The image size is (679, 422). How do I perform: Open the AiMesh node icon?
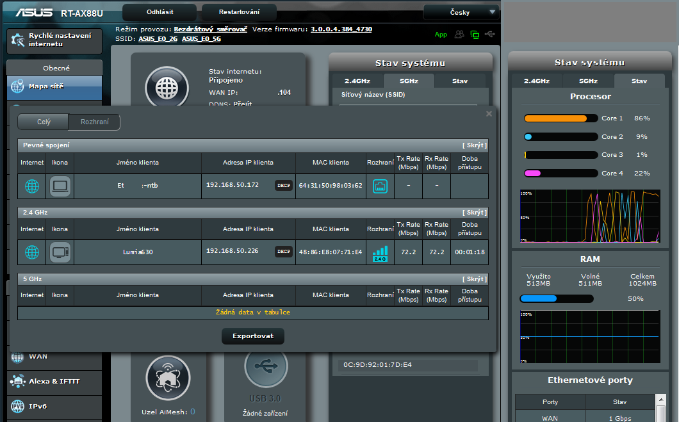168,378
